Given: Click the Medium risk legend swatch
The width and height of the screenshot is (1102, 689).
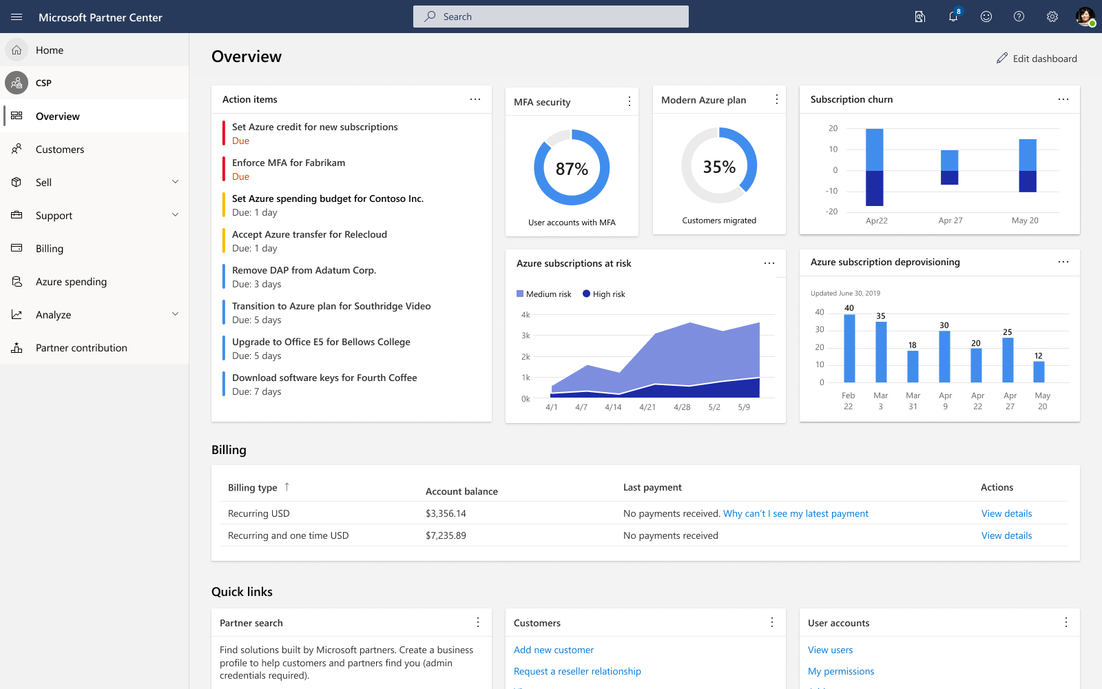Looking at the screenshot, I should point(520,294).
